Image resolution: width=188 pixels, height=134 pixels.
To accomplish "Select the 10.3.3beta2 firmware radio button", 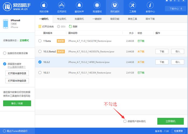I will click(40, 51).
